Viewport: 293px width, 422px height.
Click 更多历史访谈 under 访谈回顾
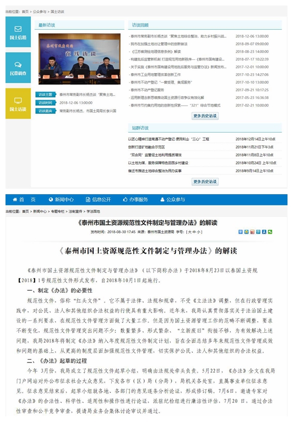pyautogui.click(x=205, y=116)
